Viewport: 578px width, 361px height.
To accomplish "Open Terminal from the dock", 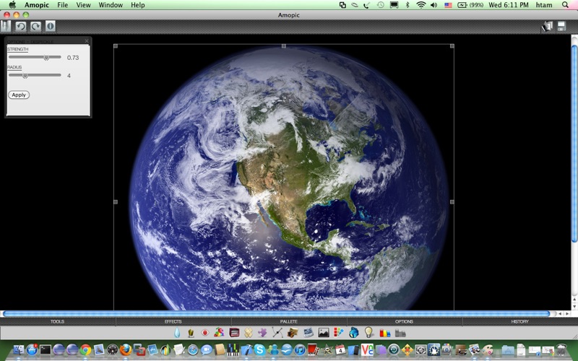I will [x=46, y=349].
